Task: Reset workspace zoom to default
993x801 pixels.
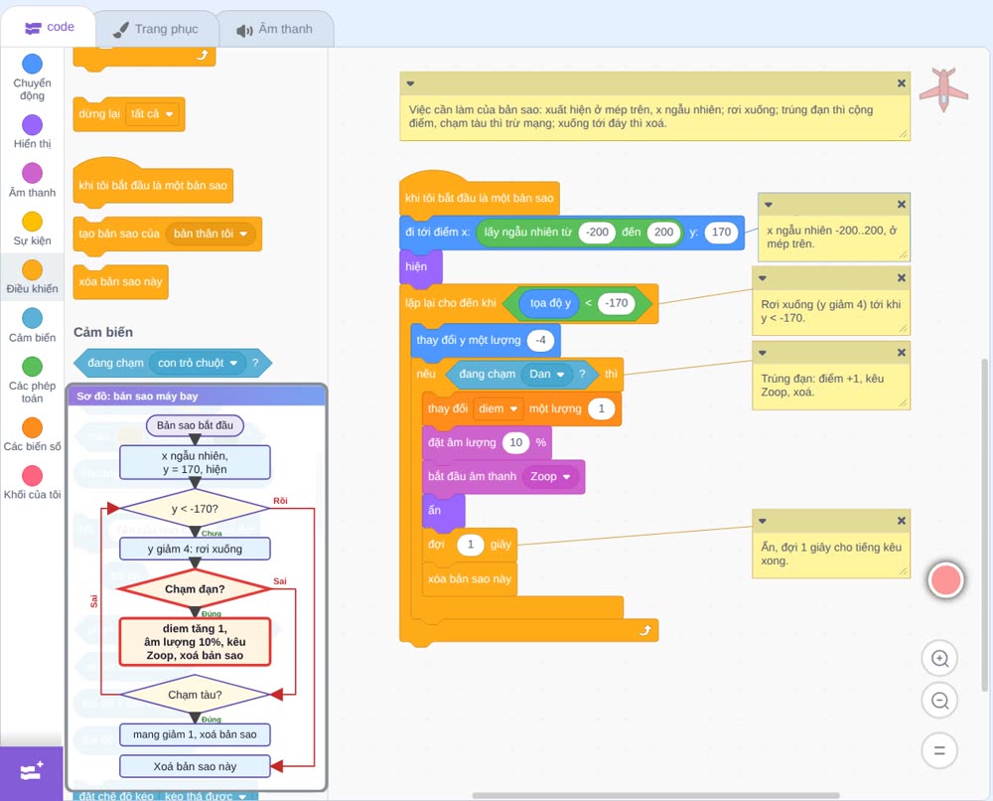Action: pyautogui.click(x=939, y=750)
